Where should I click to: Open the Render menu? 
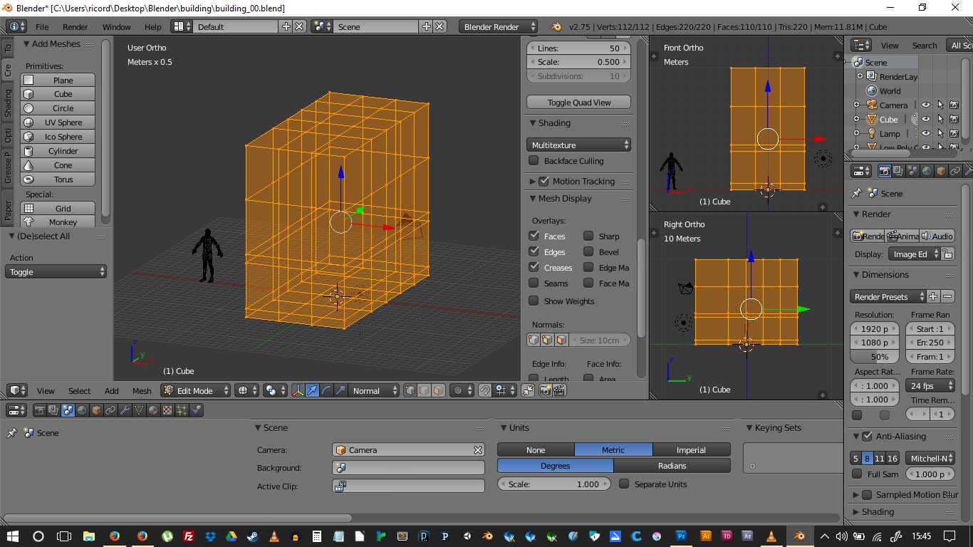click(75, 26)
